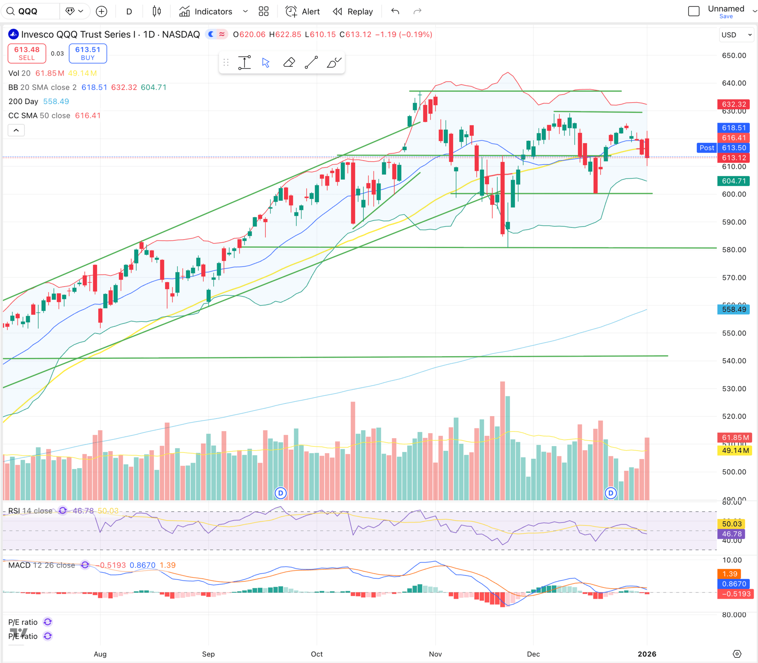Toggle the RSI indicator refresh icon
Viewport: 758px width, 663px height.
pyautogui.click(x=62, y=511)
